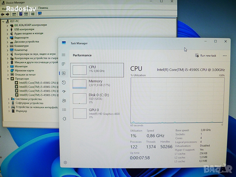
Task: Open Services page in Task Manager sidebar
Action: [x=64, y=119]
